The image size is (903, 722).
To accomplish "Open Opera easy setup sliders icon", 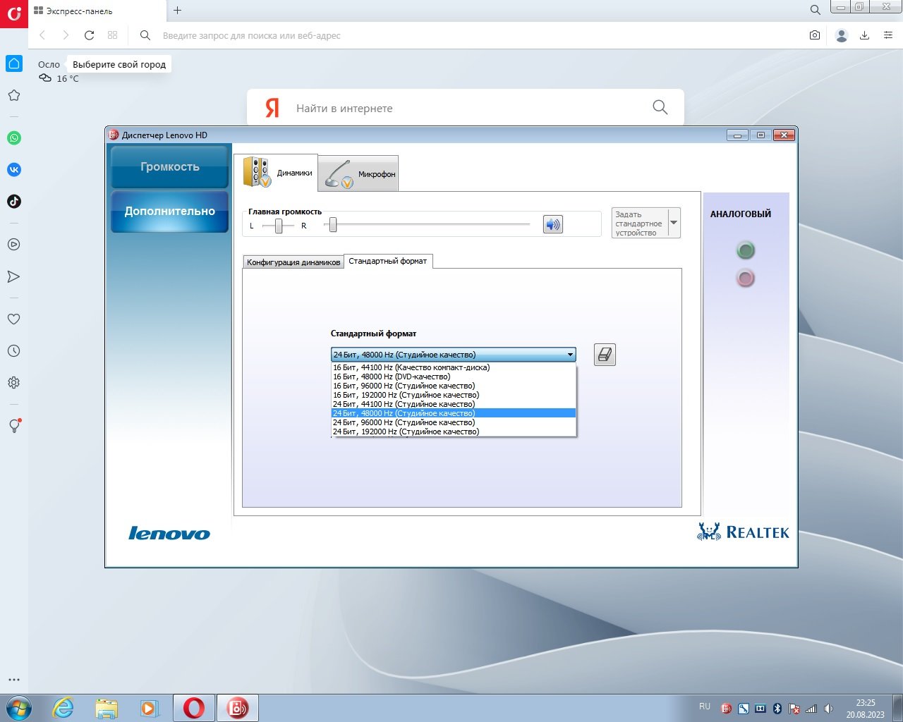I will (x=888, y=35).
